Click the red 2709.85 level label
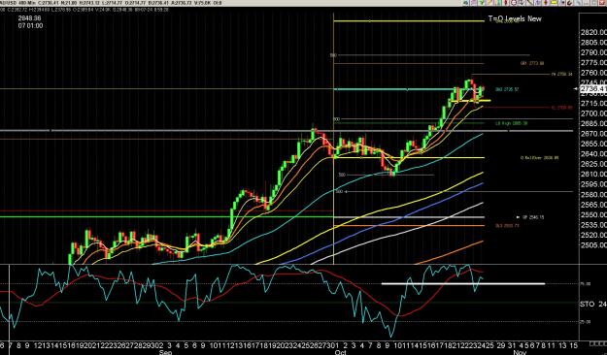 tap(561, 108)
